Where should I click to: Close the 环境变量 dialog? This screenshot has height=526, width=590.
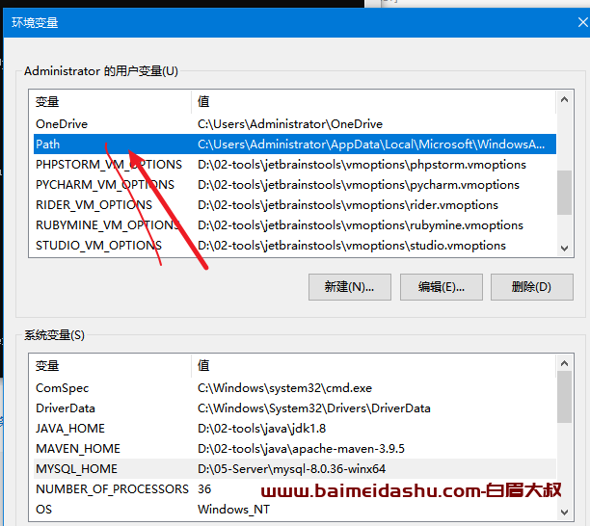coord(582,22)
